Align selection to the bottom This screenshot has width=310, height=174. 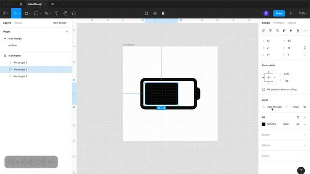coord(298,30)
